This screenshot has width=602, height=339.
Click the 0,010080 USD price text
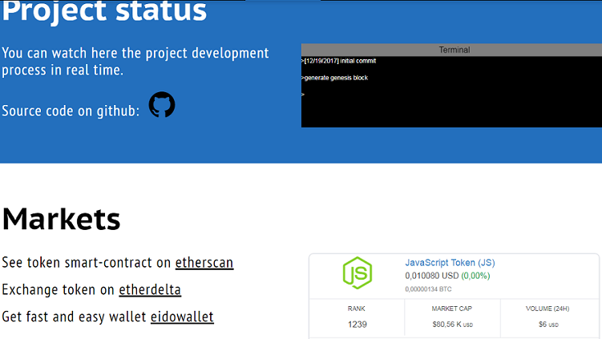coord(432,276)
